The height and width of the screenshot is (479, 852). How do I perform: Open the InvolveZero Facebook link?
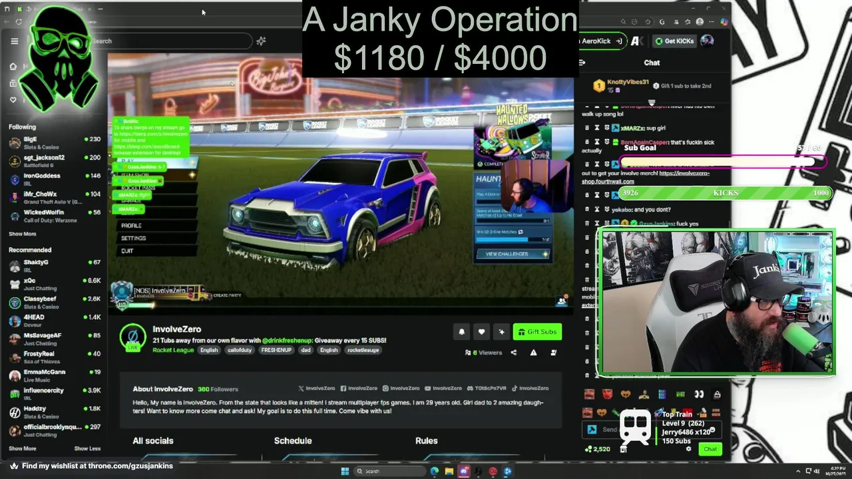[x=359, y=389]
